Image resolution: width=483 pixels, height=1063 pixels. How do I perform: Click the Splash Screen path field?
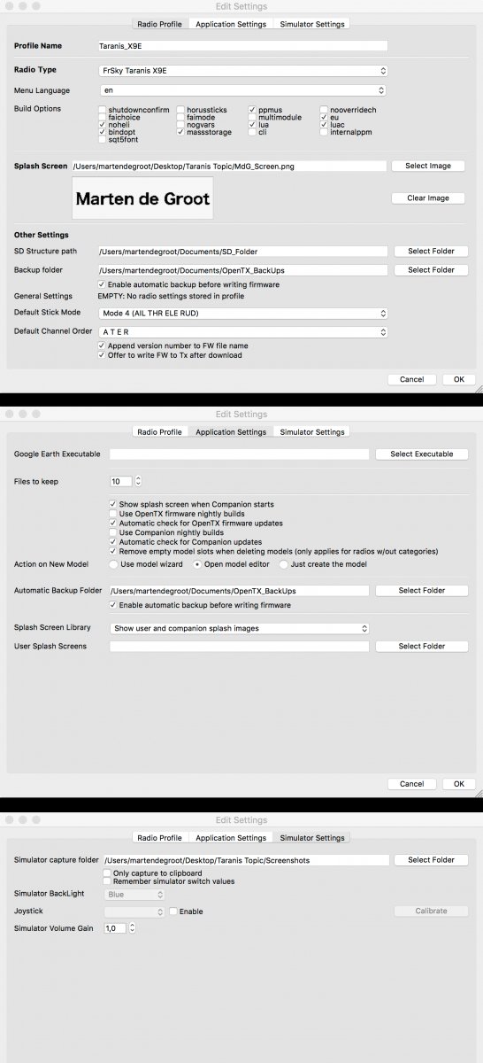coord(230,166)
